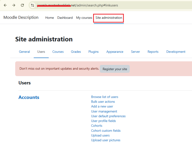Switch to the General tab
Screen dimensions: 192x146
click(x=24, y=52)
